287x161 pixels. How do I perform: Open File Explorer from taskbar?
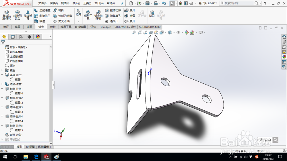[26, 157]
